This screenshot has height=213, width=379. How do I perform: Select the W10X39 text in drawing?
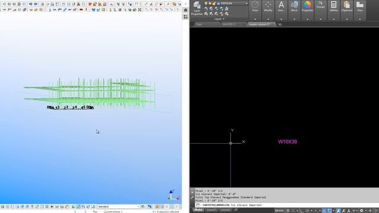click(x=287, y=142)
